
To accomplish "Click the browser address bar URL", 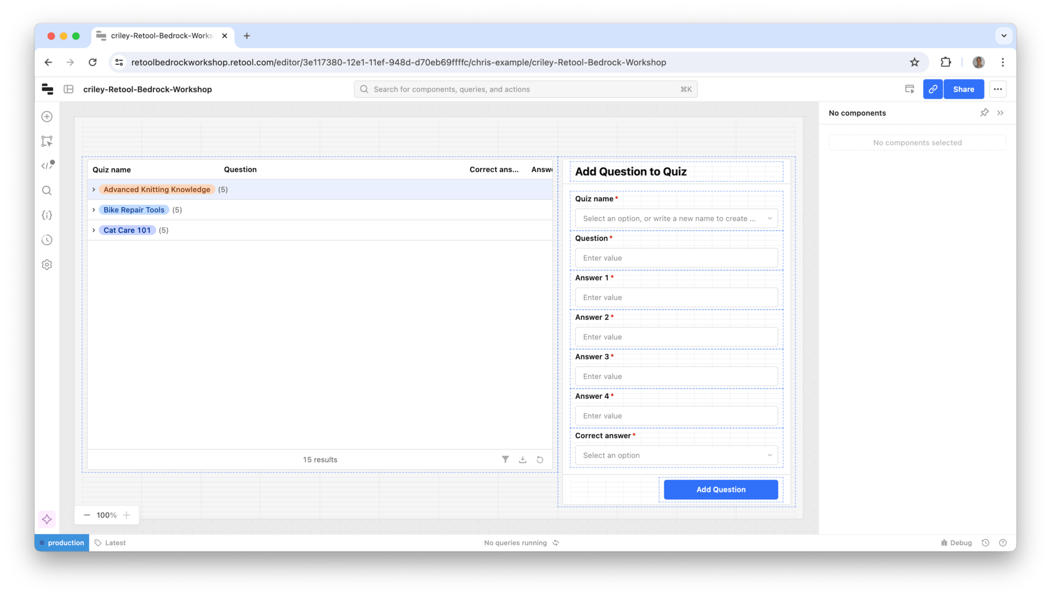I will pos(399,62).
